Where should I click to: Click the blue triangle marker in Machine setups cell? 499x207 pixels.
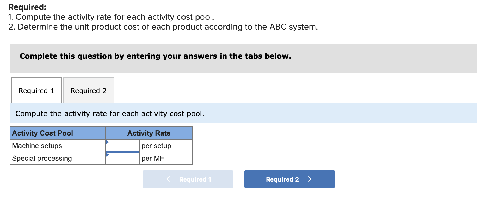point(107,142)
